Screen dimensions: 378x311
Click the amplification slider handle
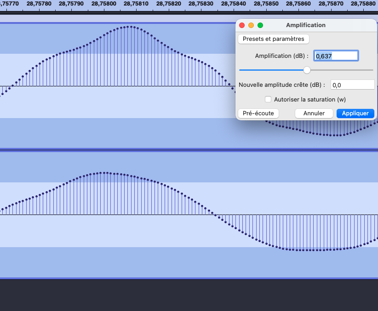pyautogui.click(x=307, y=70)
